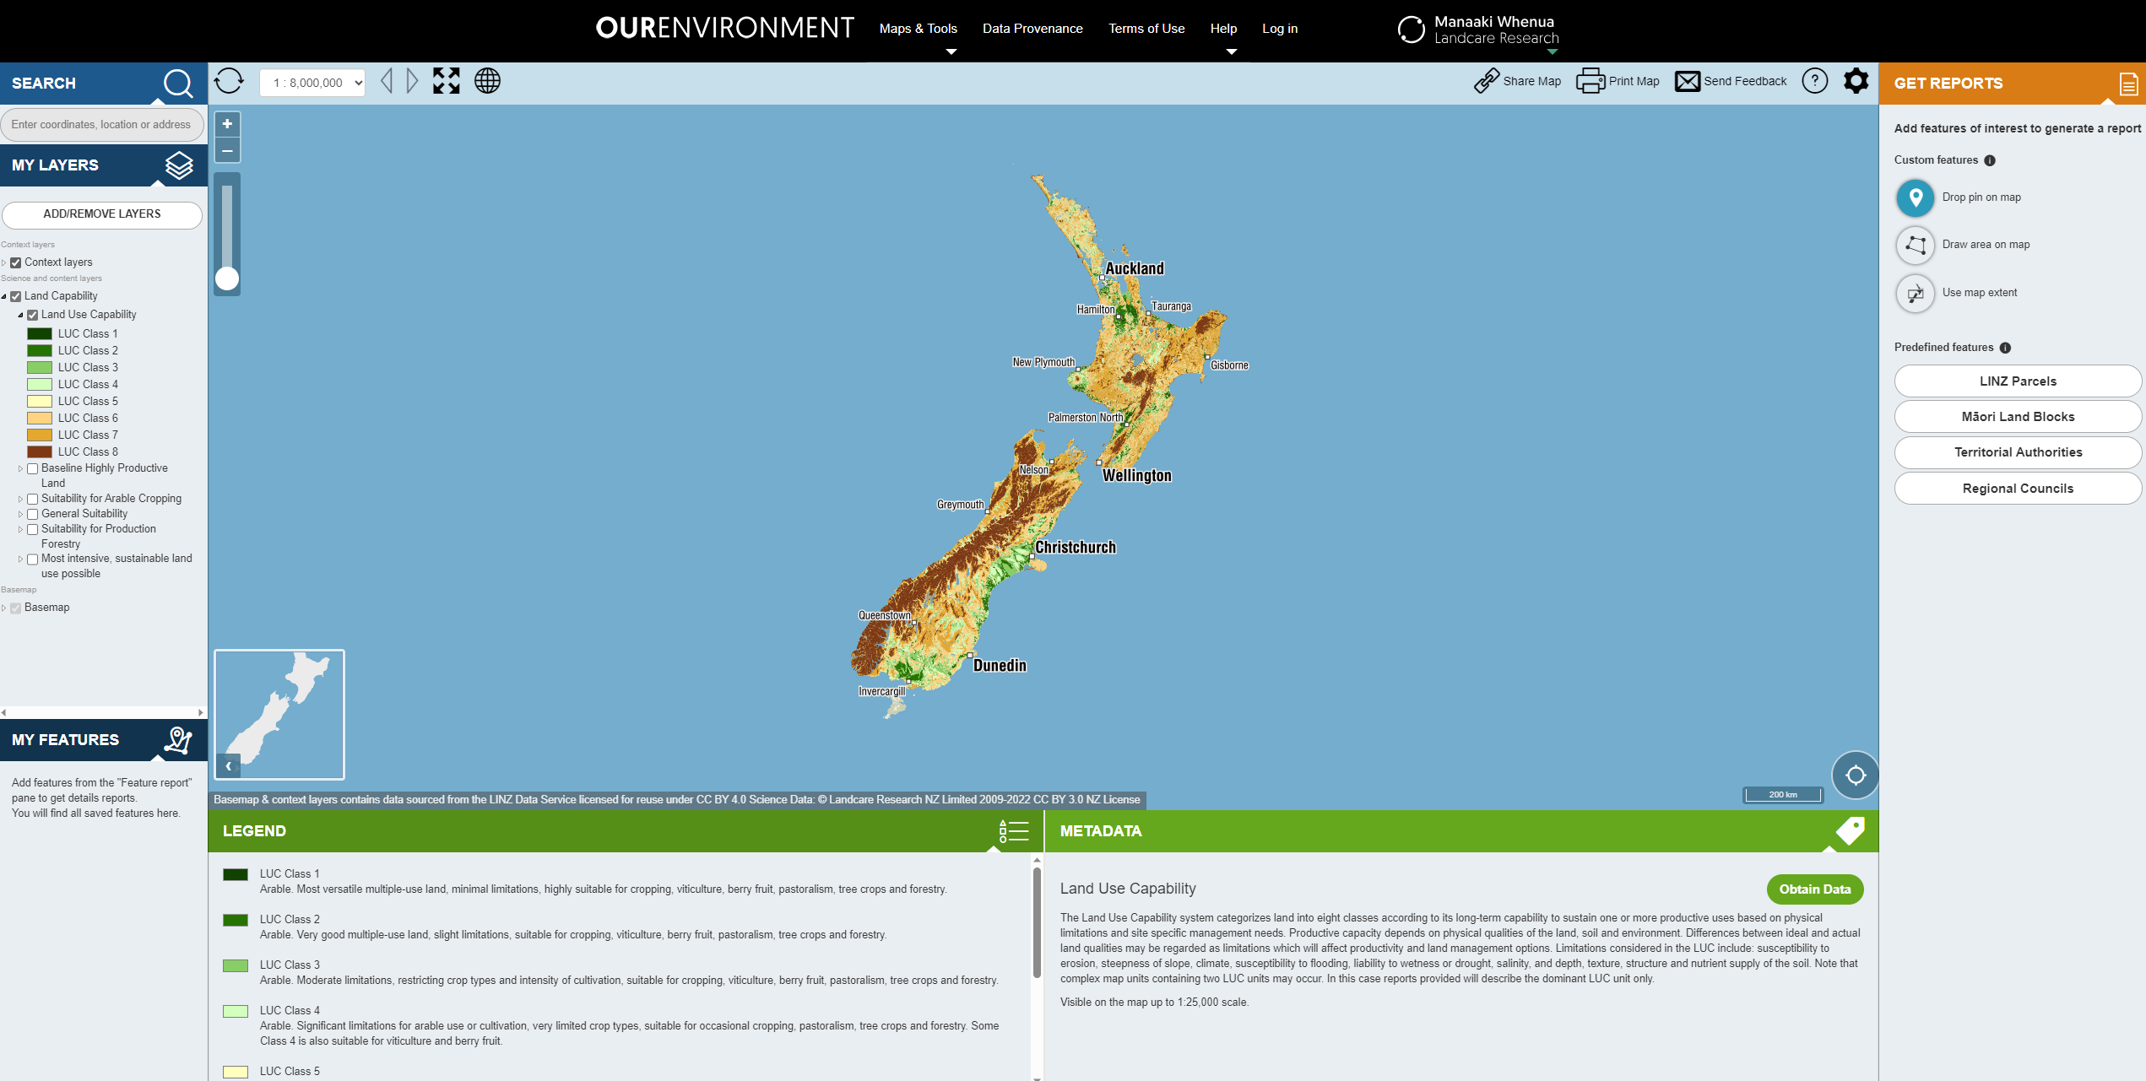2146x1081 pixels.
Task: Expand Suitability for Production Forestry node
Action: 20,529
